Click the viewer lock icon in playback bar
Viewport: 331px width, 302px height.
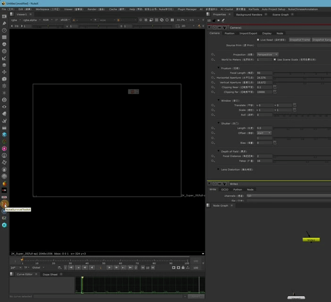183,268
